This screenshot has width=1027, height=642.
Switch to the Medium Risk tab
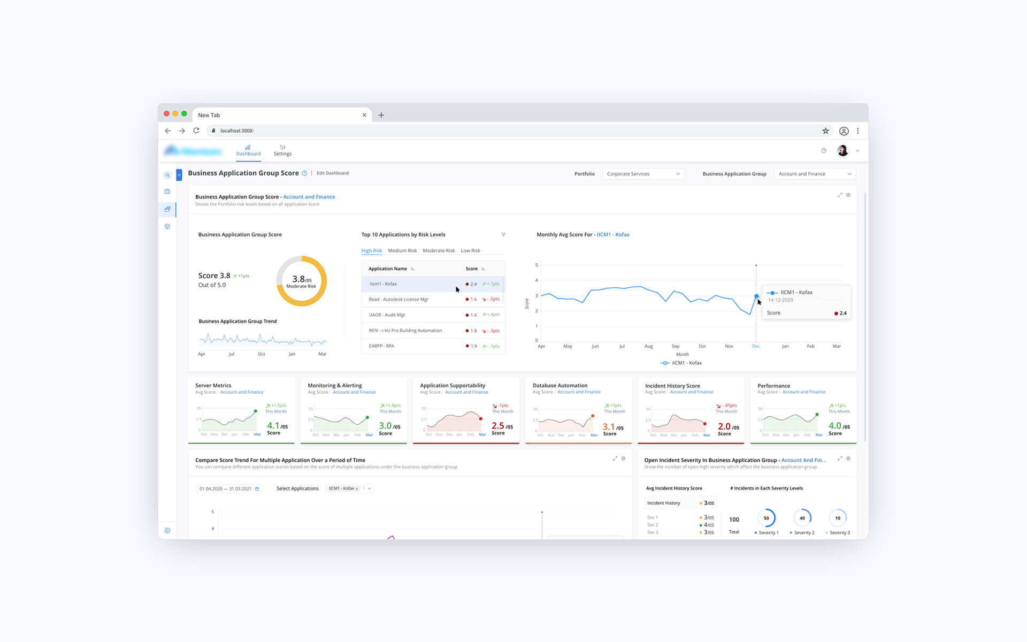click(402, 251)
